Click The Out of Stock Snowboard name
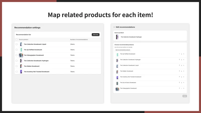 [x=128, y=83]
